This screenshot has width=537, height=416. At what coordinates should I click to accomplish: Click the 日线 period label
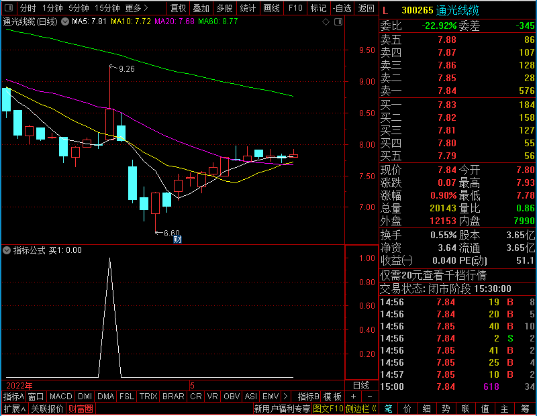pos(361,386)
